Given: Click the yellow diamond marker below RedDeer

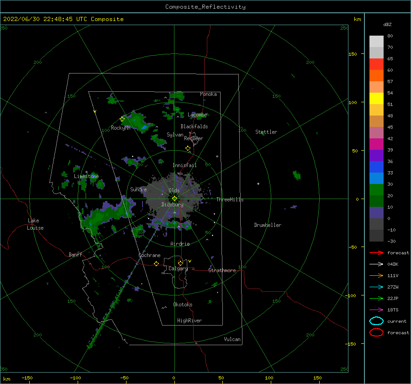Looking at the screenshot, I should (x=188, y=148).
